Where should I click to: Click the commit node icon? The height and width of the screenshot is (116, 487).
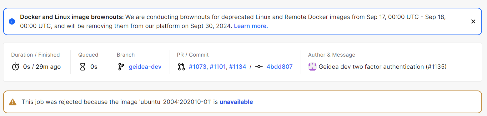point(259,67)
